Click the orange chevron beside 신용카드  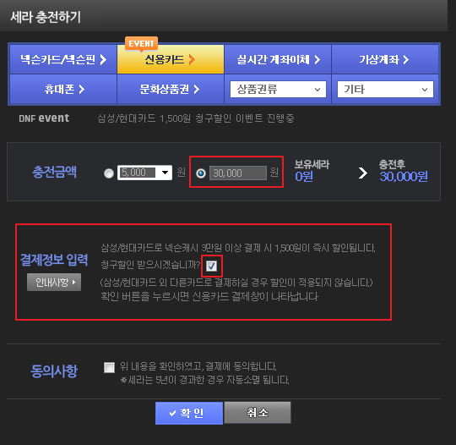coord(192,60)
